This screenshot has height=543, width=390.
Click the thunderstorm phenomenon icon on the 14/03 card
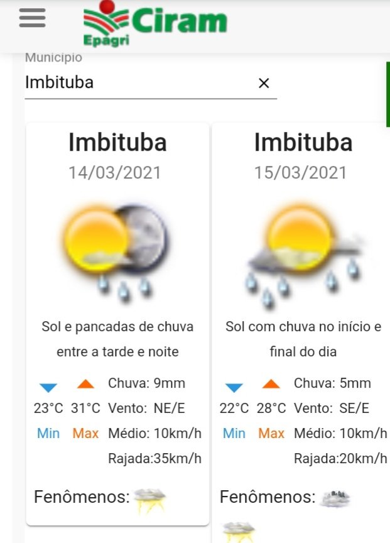tap(151, 500)
